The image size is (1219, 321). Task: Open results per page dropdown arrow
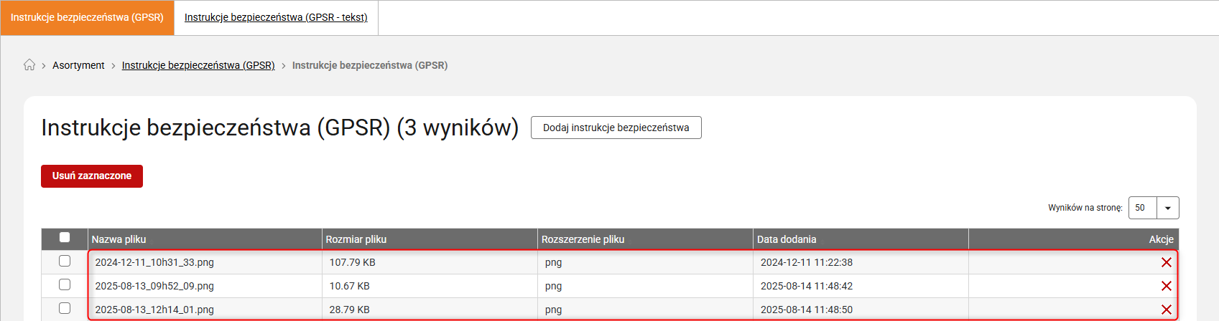coord(1168,208)
